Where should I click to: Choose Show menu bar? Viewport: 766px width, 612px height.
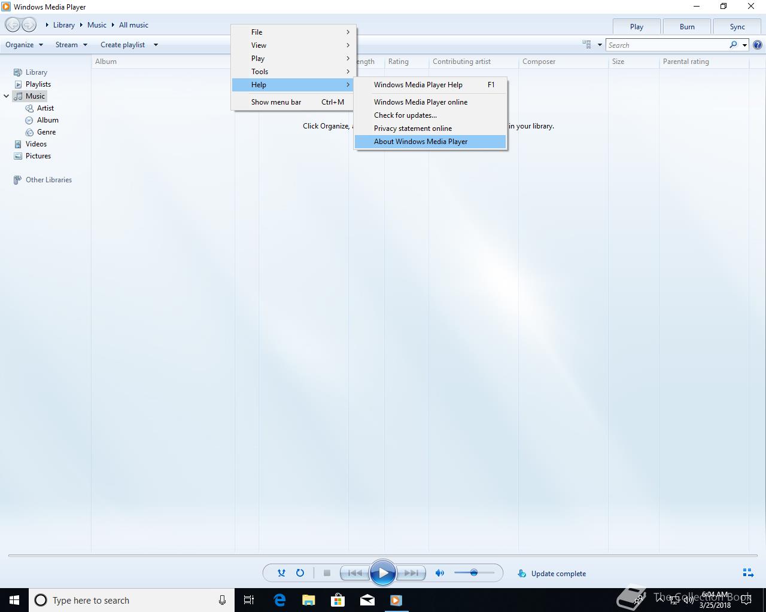tap(294, 102)
